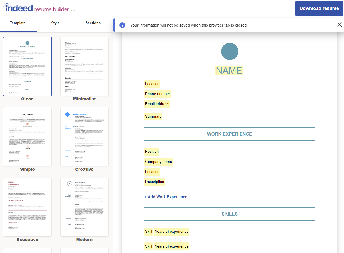
Task: Click the Email address field
Action: pyautogui.click(x=157, y=104)
